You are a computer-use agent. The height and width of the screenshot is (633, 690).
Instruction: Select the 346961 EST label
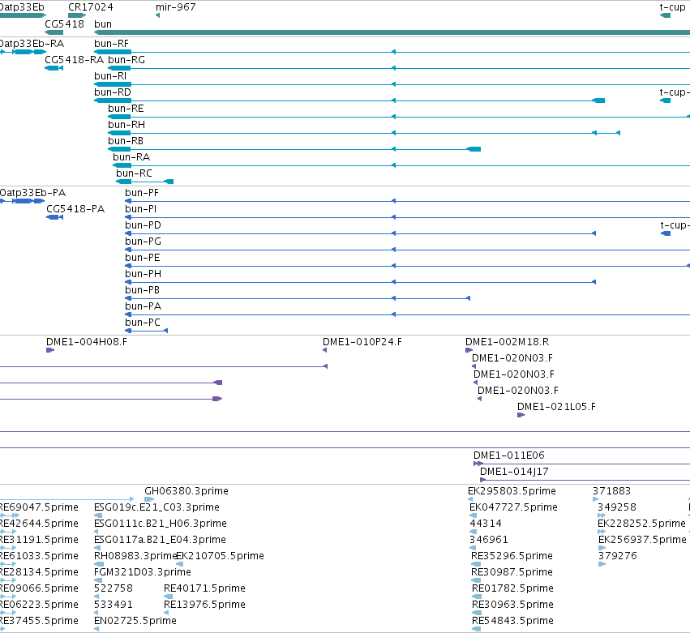488,540
